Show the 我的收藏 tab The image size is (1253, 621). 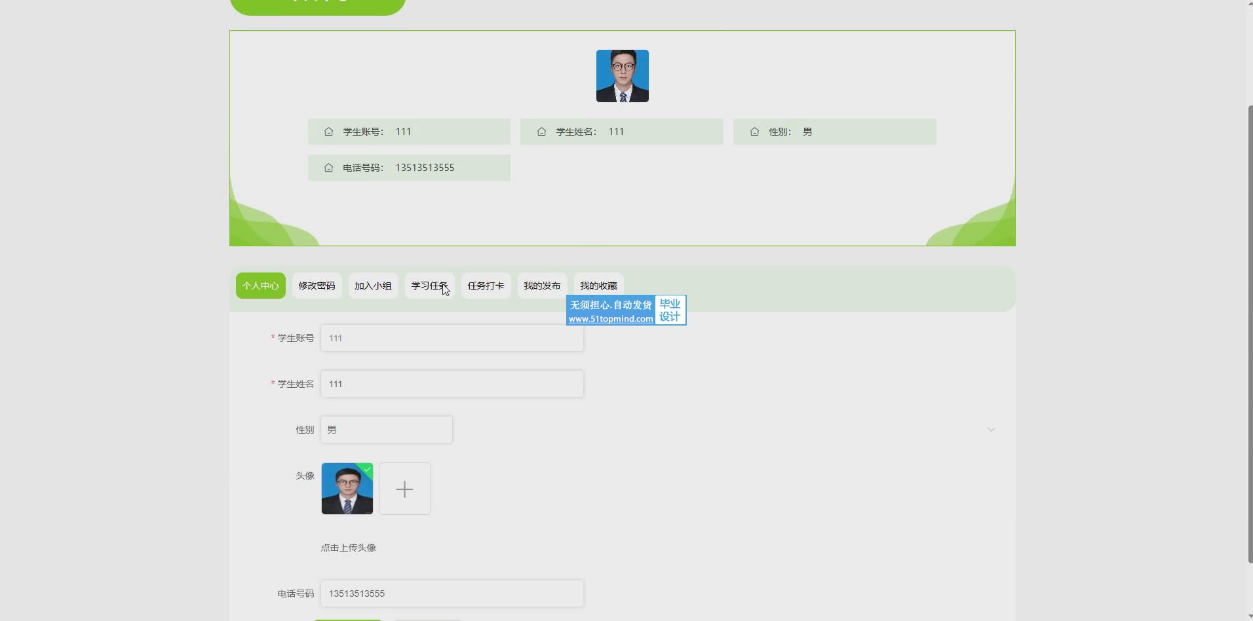click(598, 286)
